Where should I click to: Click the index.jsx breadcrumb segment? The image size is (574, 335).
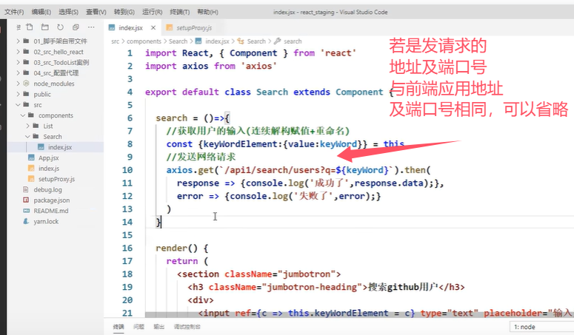(x=217, y=41)
